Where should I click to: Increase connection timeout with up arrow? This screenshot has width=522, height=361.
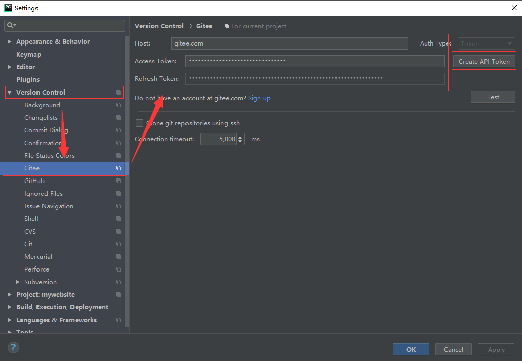click(x=240, y=137)
